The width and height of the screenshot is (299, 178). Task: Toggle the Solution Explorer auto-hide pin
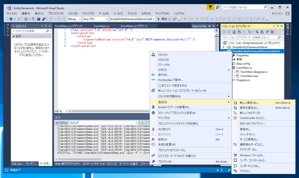[278, 26]
